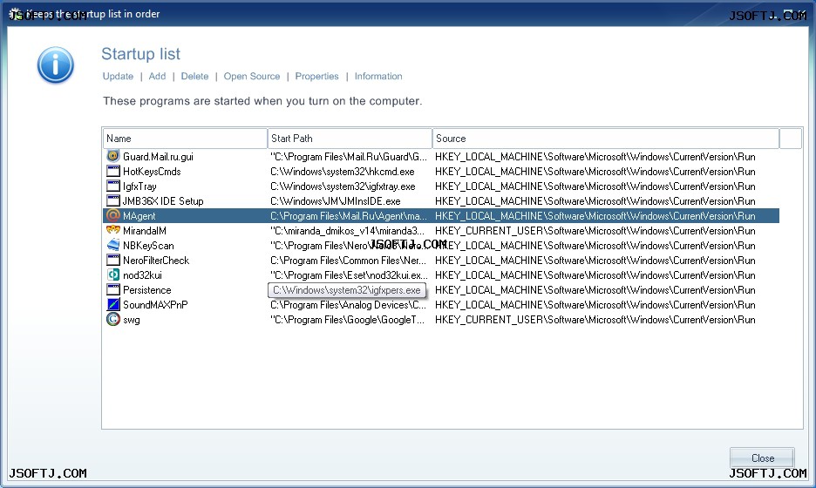Select the IgfxTray entry name

[x=139, y=186]
